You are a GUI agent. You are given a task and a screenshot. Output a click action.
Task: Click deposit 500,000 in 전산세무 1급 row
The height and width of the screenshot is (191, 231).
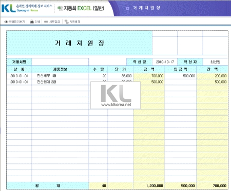click(181, 76)
